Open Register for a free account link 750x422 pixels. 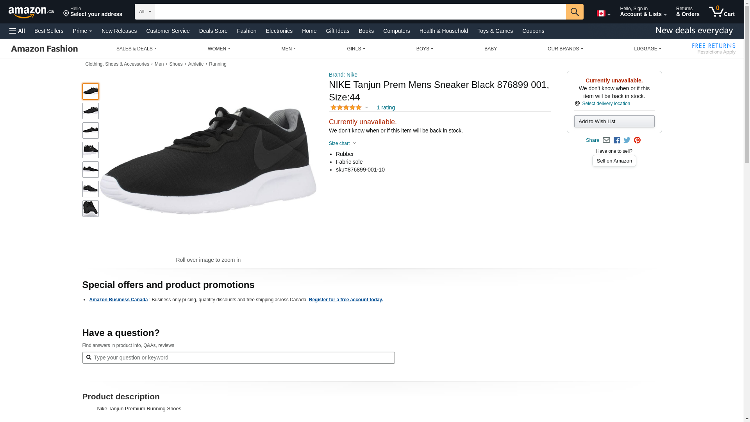pos(346,300)
